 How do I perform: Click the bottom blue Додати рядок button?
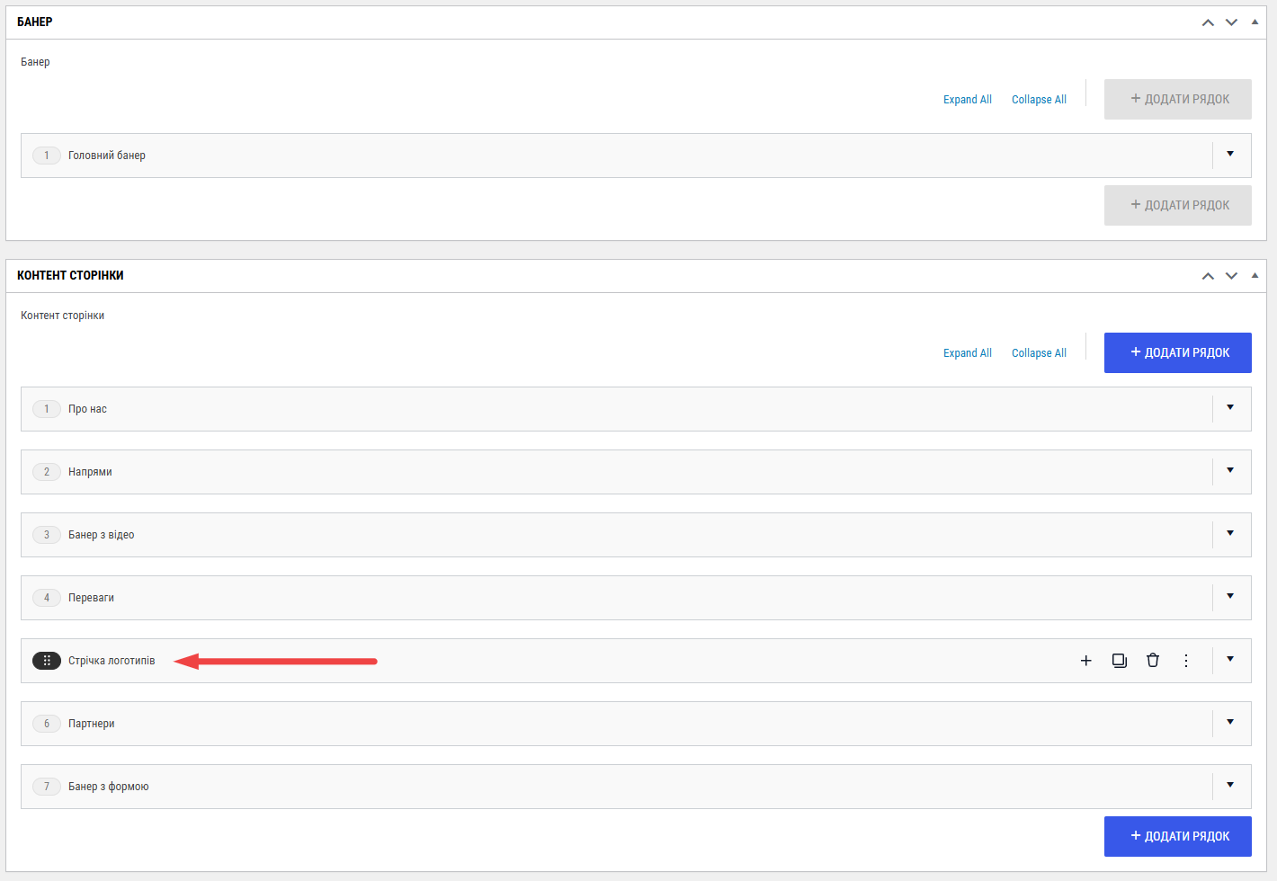click(x=1178, y=836)
